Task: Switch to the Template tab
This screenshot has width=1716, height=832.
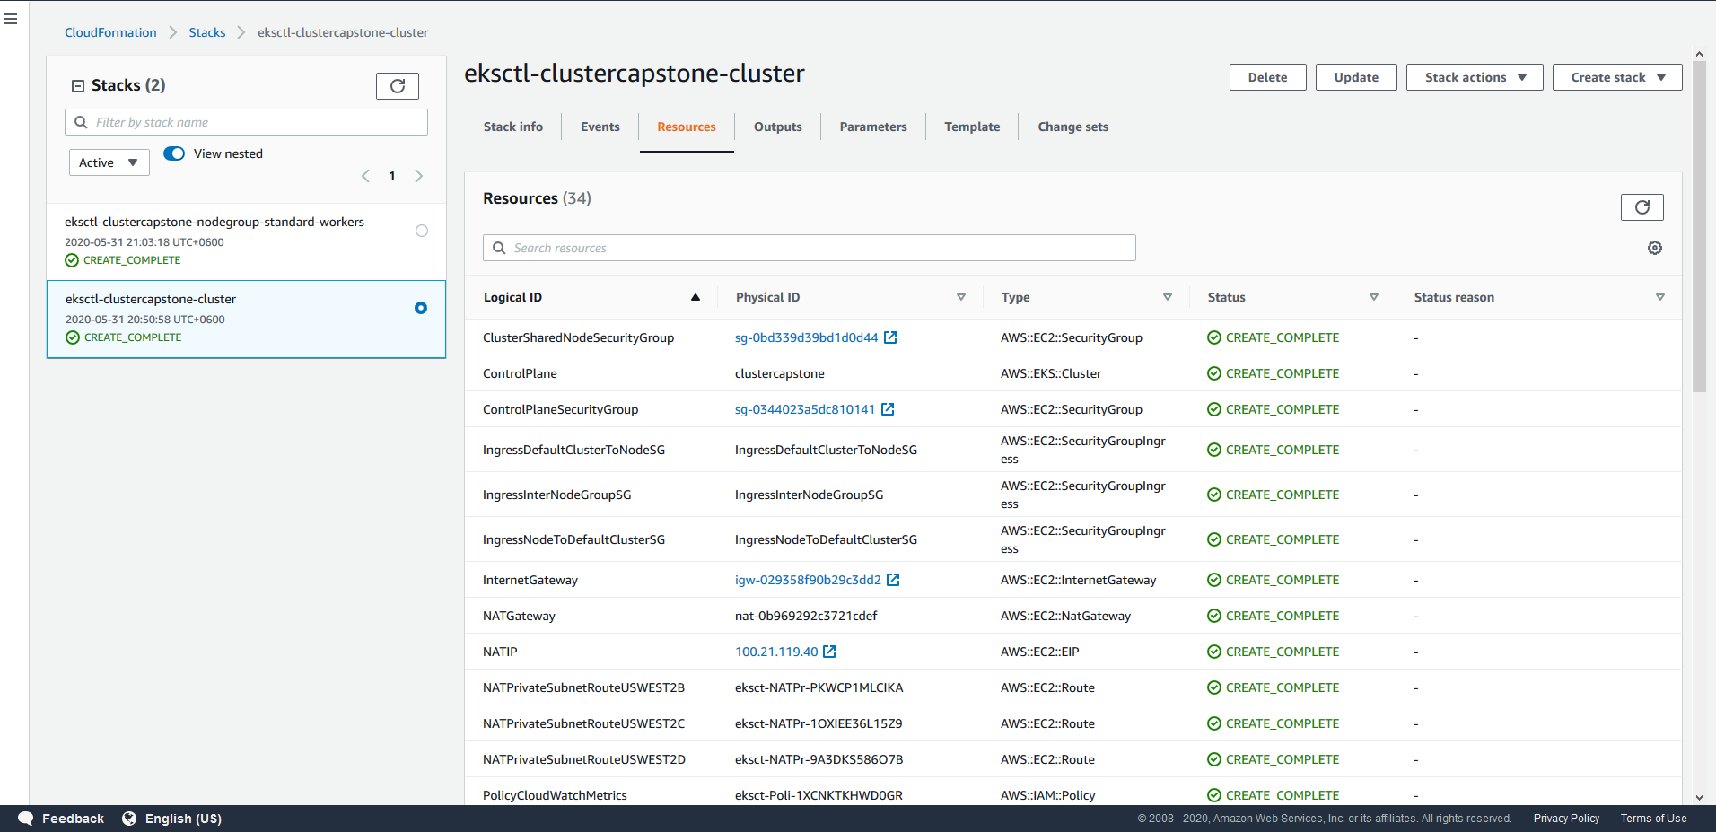Action: tap(972, 127)
